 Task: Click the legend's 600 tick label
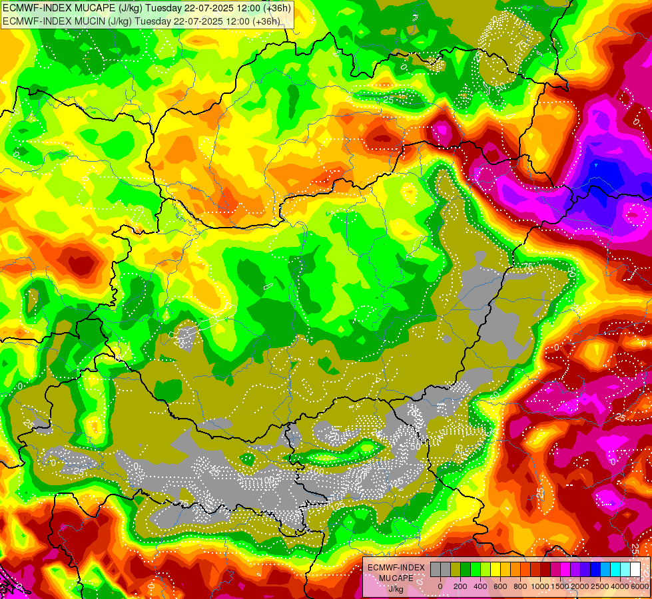(500, 586)
